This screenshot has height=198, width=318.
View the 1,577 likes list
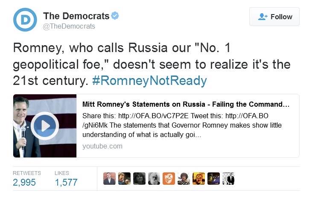66,183
